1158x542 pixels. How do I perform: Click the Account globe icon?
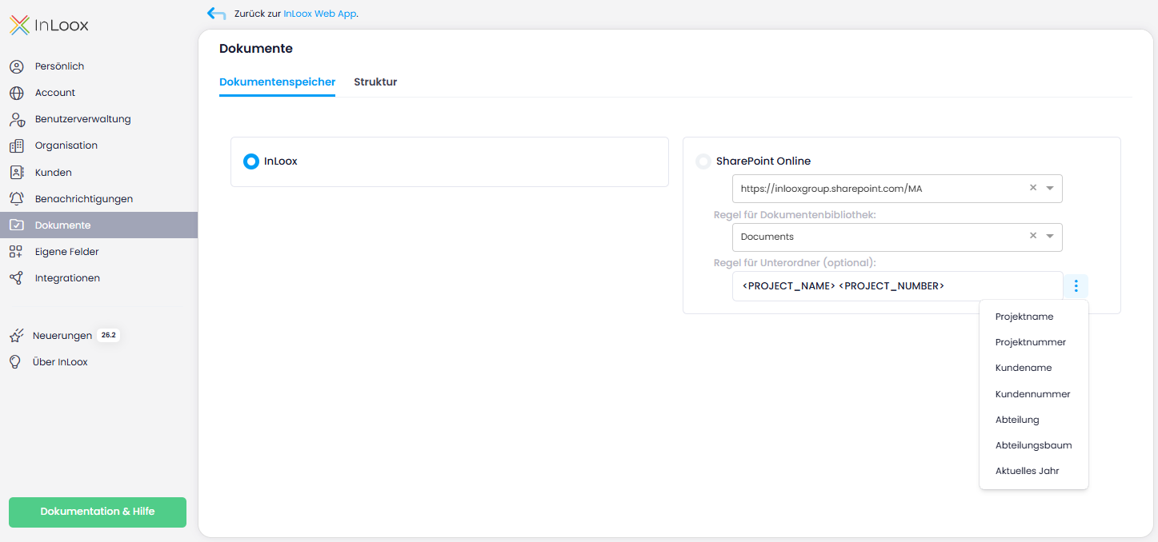click(x=17, y=93)
